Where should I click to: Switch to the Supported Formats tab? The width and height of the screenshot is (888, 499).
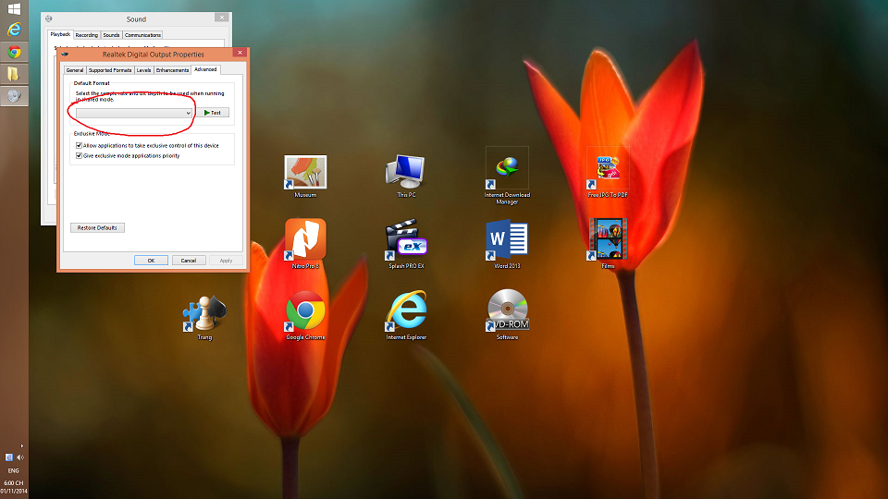pyautogui.click(x=110, y=70)
